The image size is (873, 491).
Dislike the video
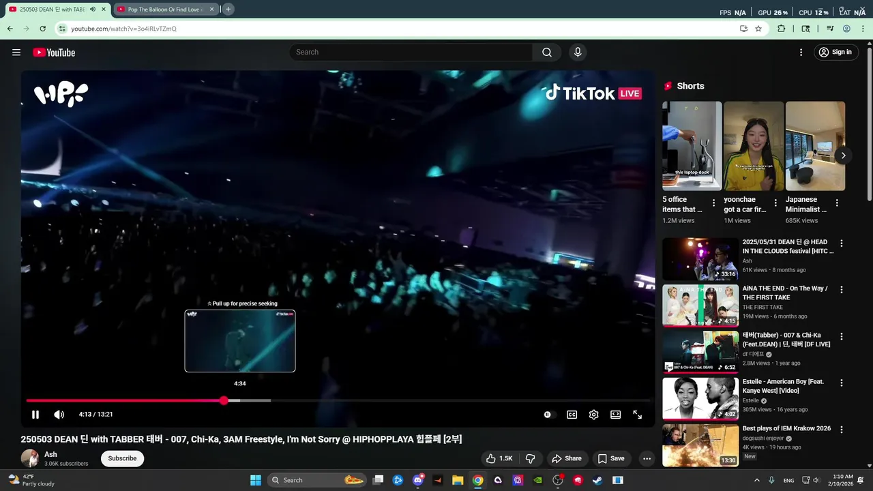(x=531, y=458)
